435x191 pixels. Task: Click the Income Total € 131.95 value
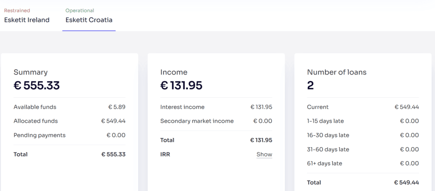[261, 140]
